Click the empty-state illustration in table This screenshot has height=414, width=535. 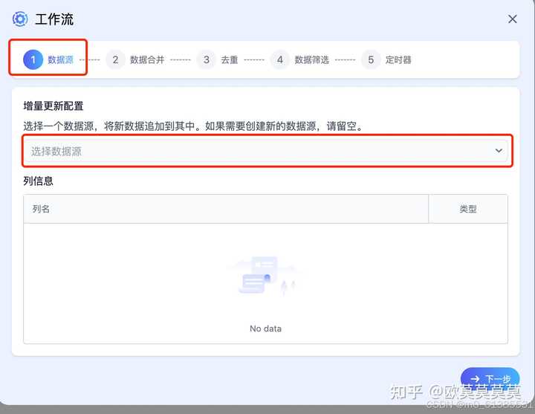(x=265, y=276)
